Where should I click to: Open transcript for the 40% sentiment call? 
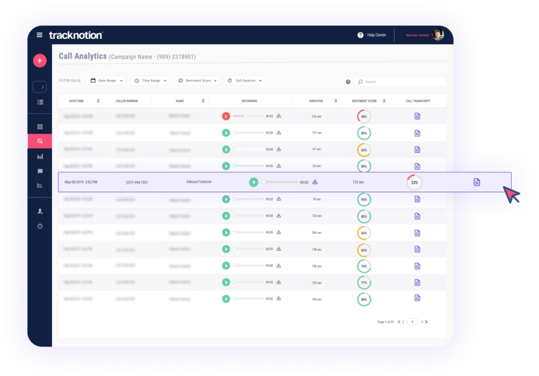[417, 116]
